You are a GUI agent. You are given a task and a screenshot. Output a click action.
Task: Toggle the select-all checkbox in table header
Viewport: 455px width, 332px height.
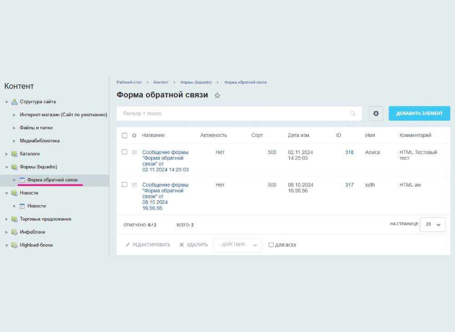point(125,136)
